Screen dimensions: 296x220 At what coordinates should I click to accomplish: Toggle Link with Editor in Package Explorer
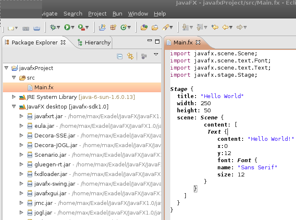tap(130, 56)
